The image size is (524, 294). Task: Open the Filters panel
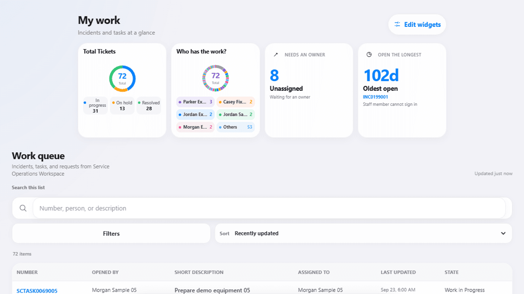tap(111, 234)
